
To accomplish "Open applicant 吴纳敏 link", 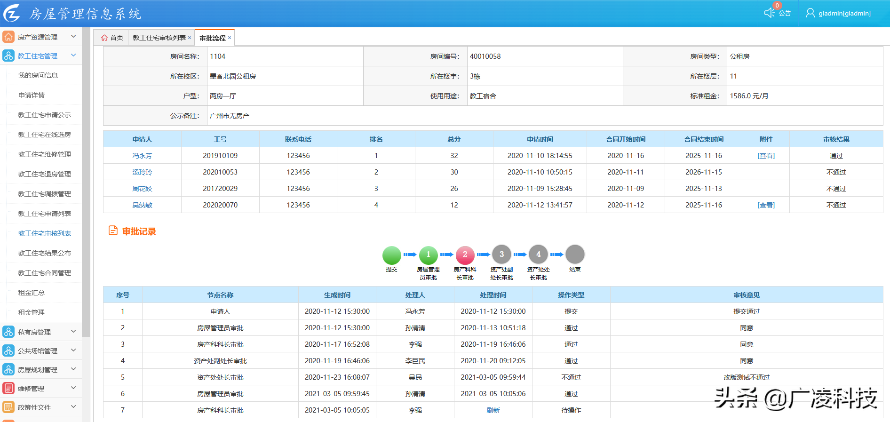I will (x=142, y=205).
